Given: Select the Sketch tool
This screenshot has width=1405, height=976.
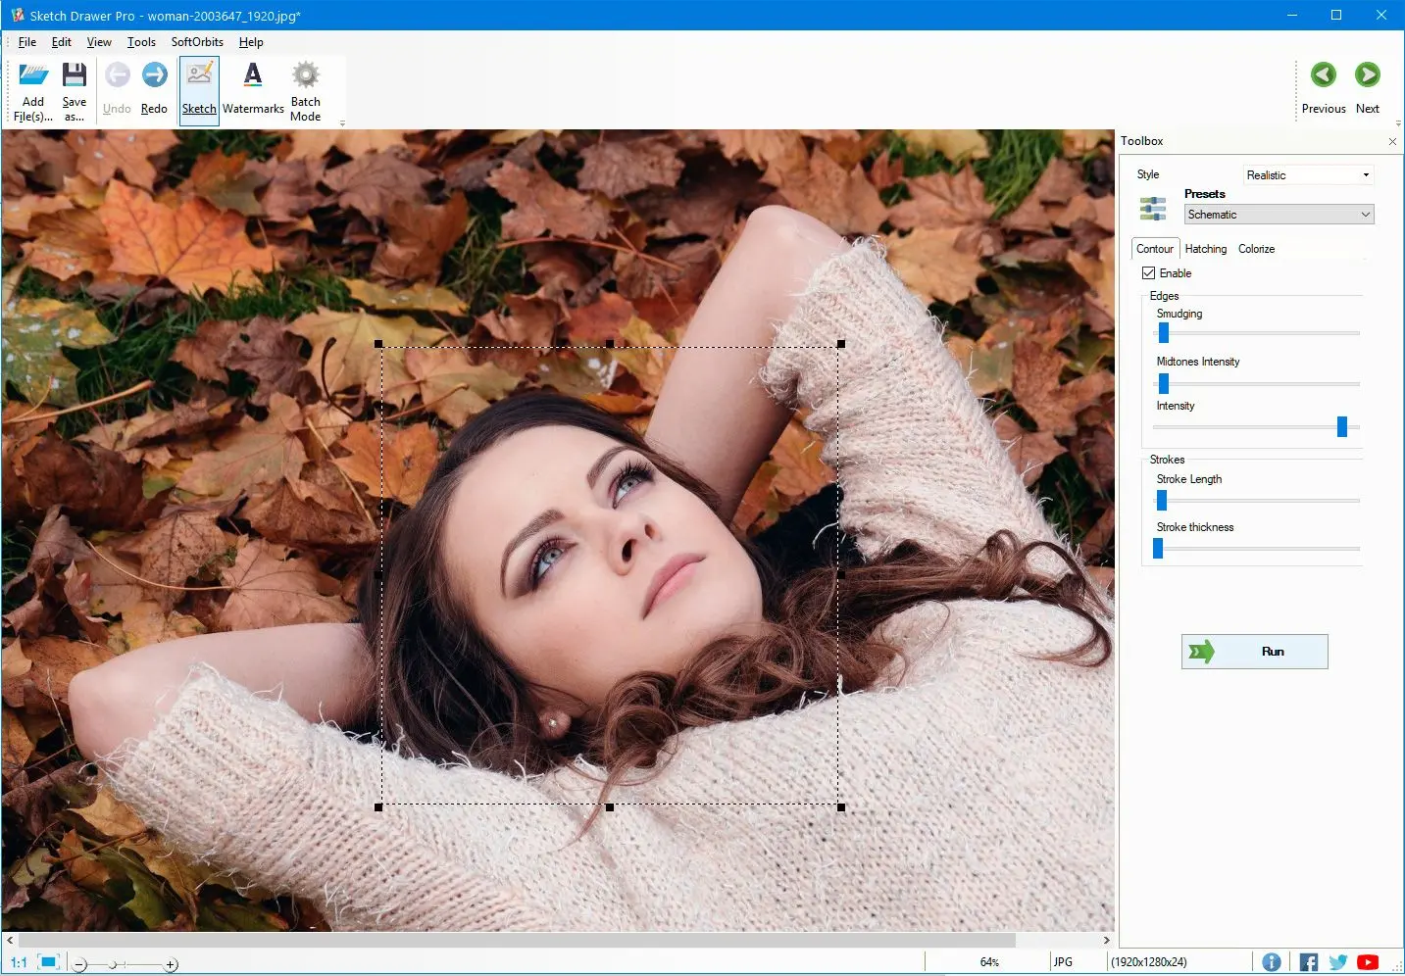Looking at the screenshot, I should pyautogui.click(x=198, y=88).
